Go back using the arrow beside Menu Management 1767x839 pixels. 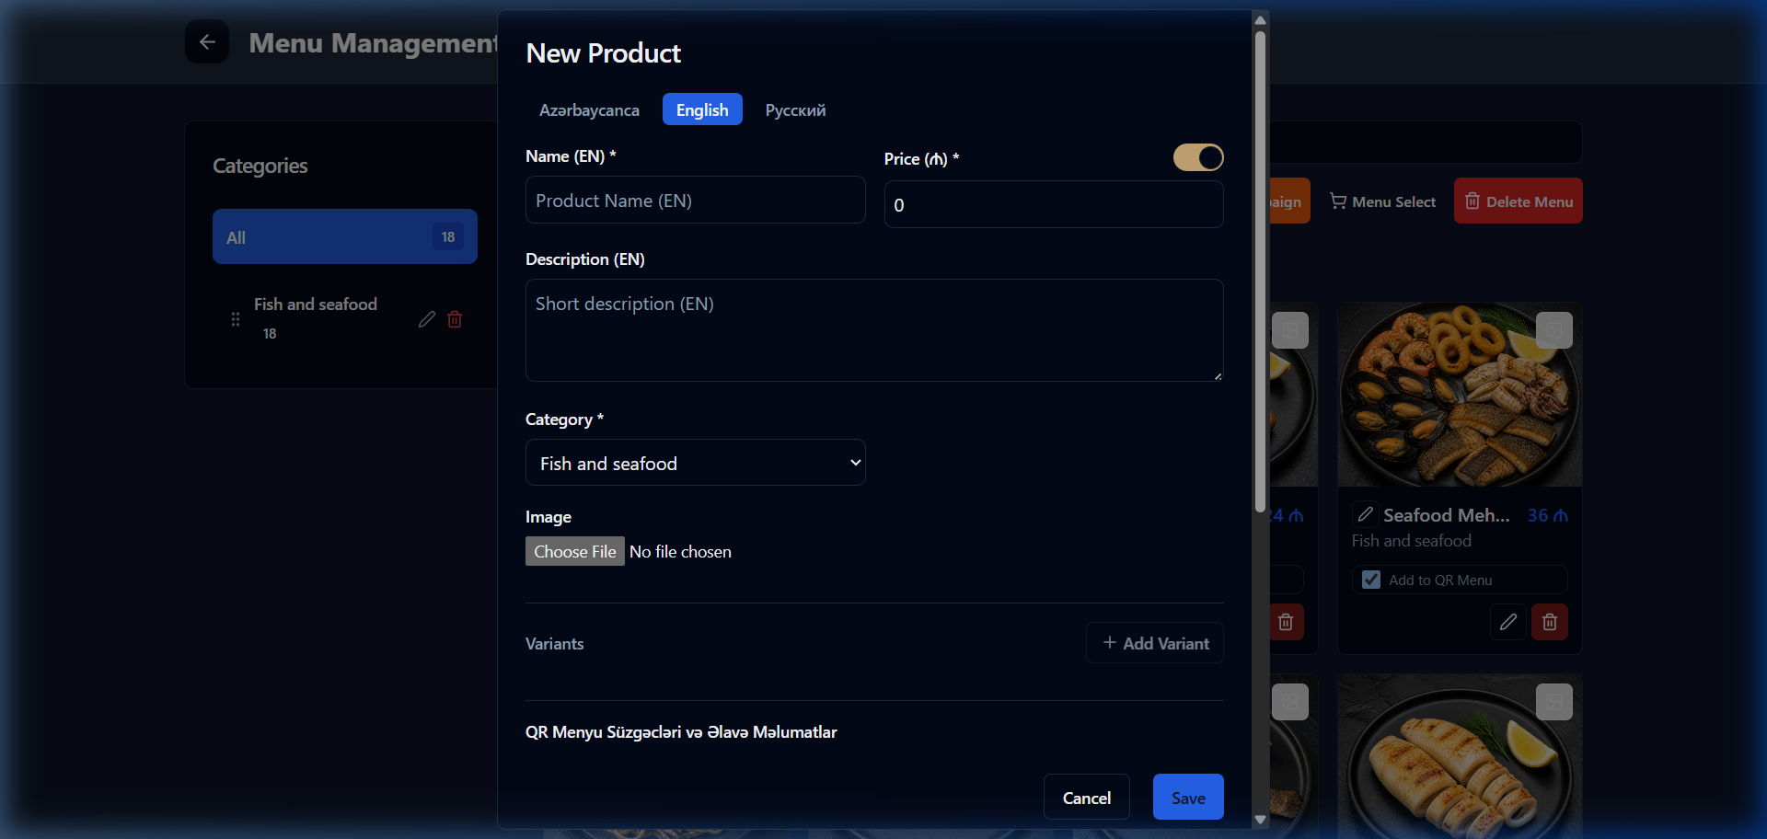[x=207, y=42]
